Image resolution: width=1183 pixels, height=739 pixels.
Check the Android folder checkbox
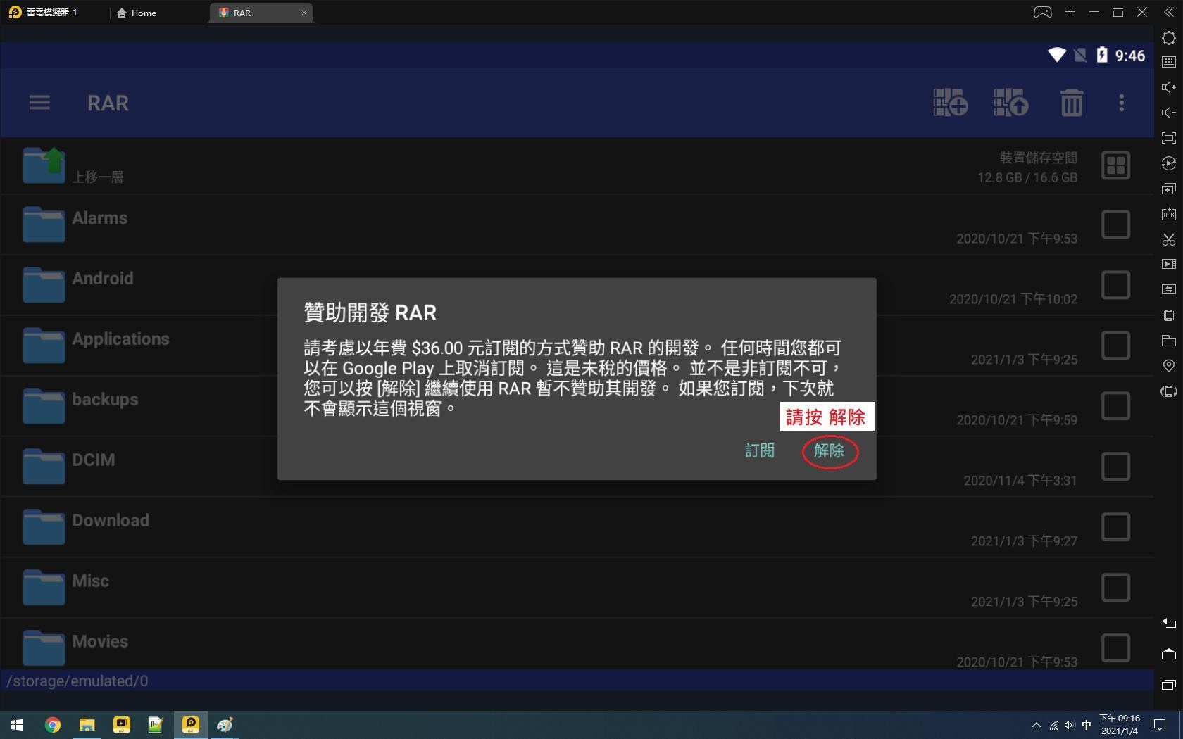1115,285
